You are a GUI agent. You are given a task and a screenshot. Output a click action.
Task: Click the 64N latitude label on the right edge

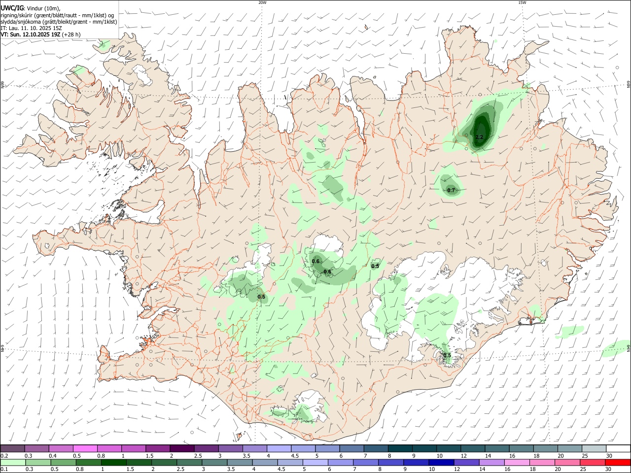coord(629,348)
